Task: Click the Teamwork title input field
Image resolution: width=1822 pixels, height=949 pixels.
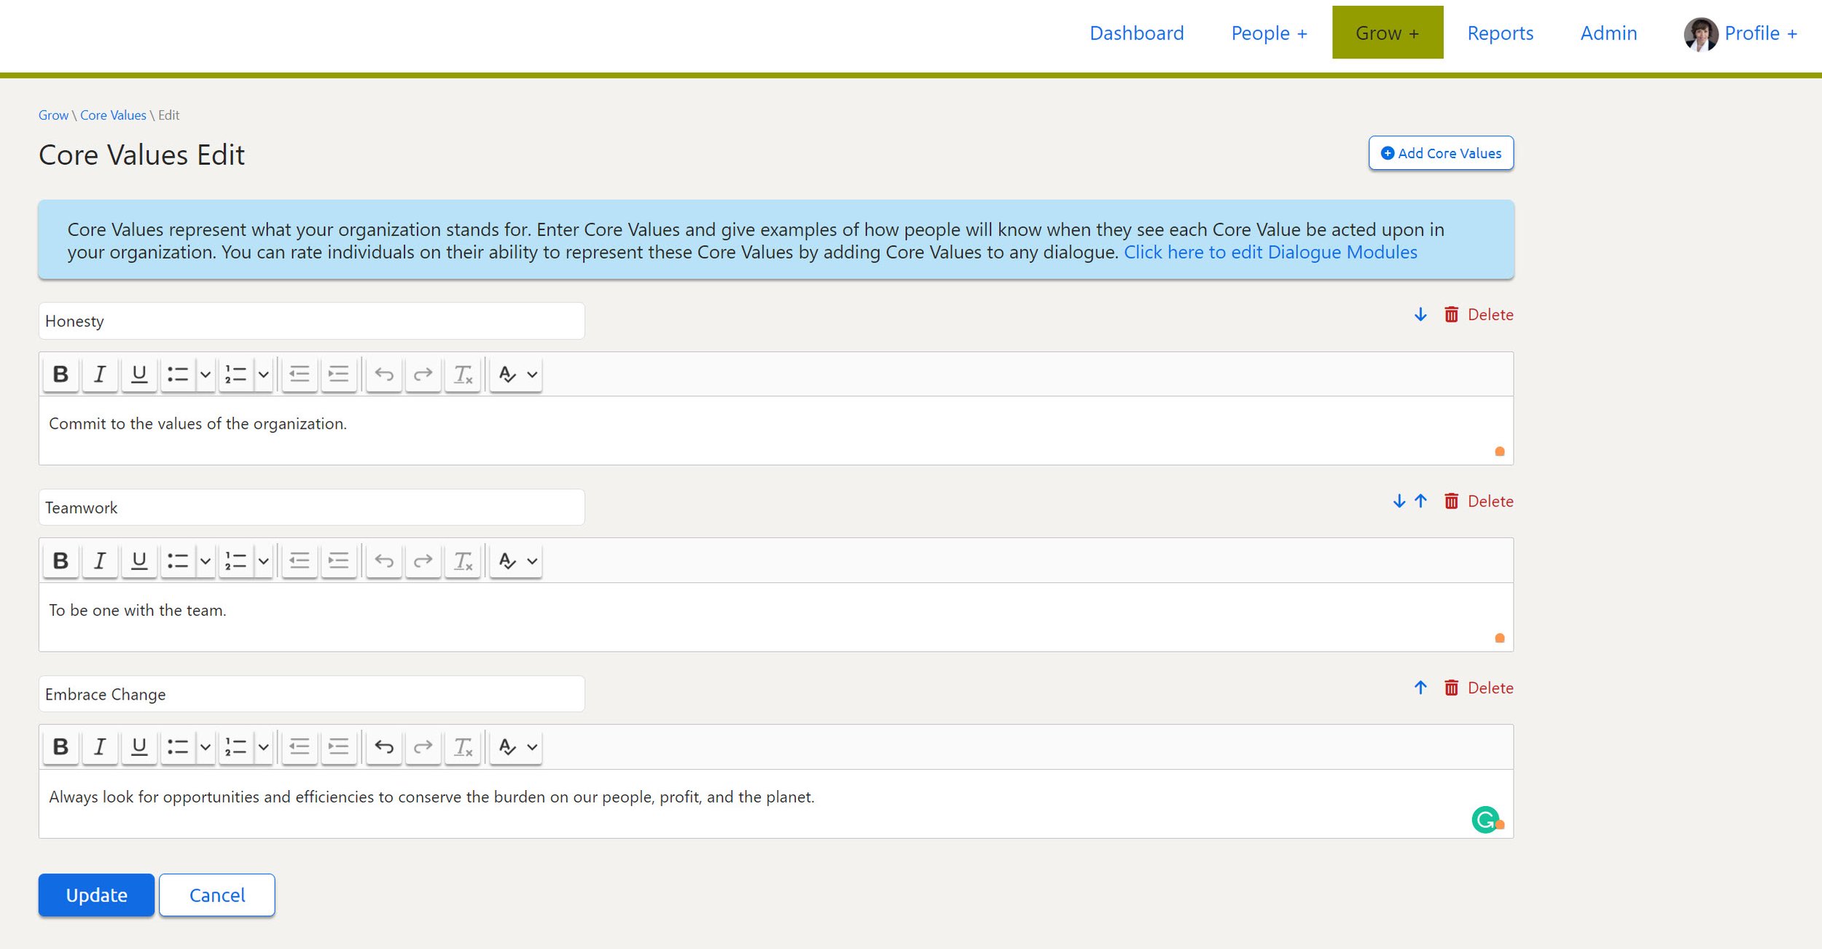Action: point(311,507)
